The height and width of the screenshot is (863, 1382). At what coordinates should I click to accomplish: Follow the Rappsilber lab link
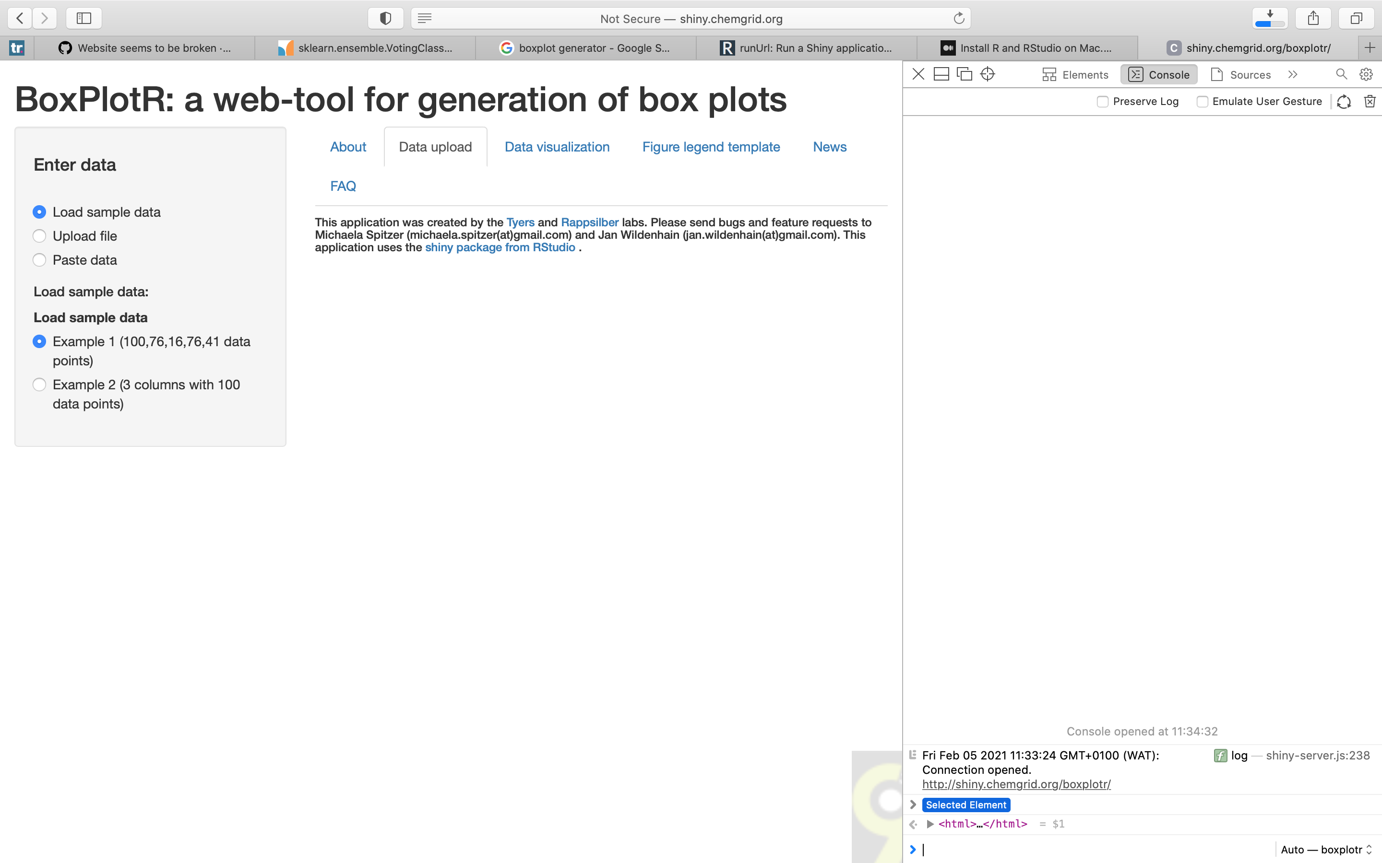[x=589, y=222]
